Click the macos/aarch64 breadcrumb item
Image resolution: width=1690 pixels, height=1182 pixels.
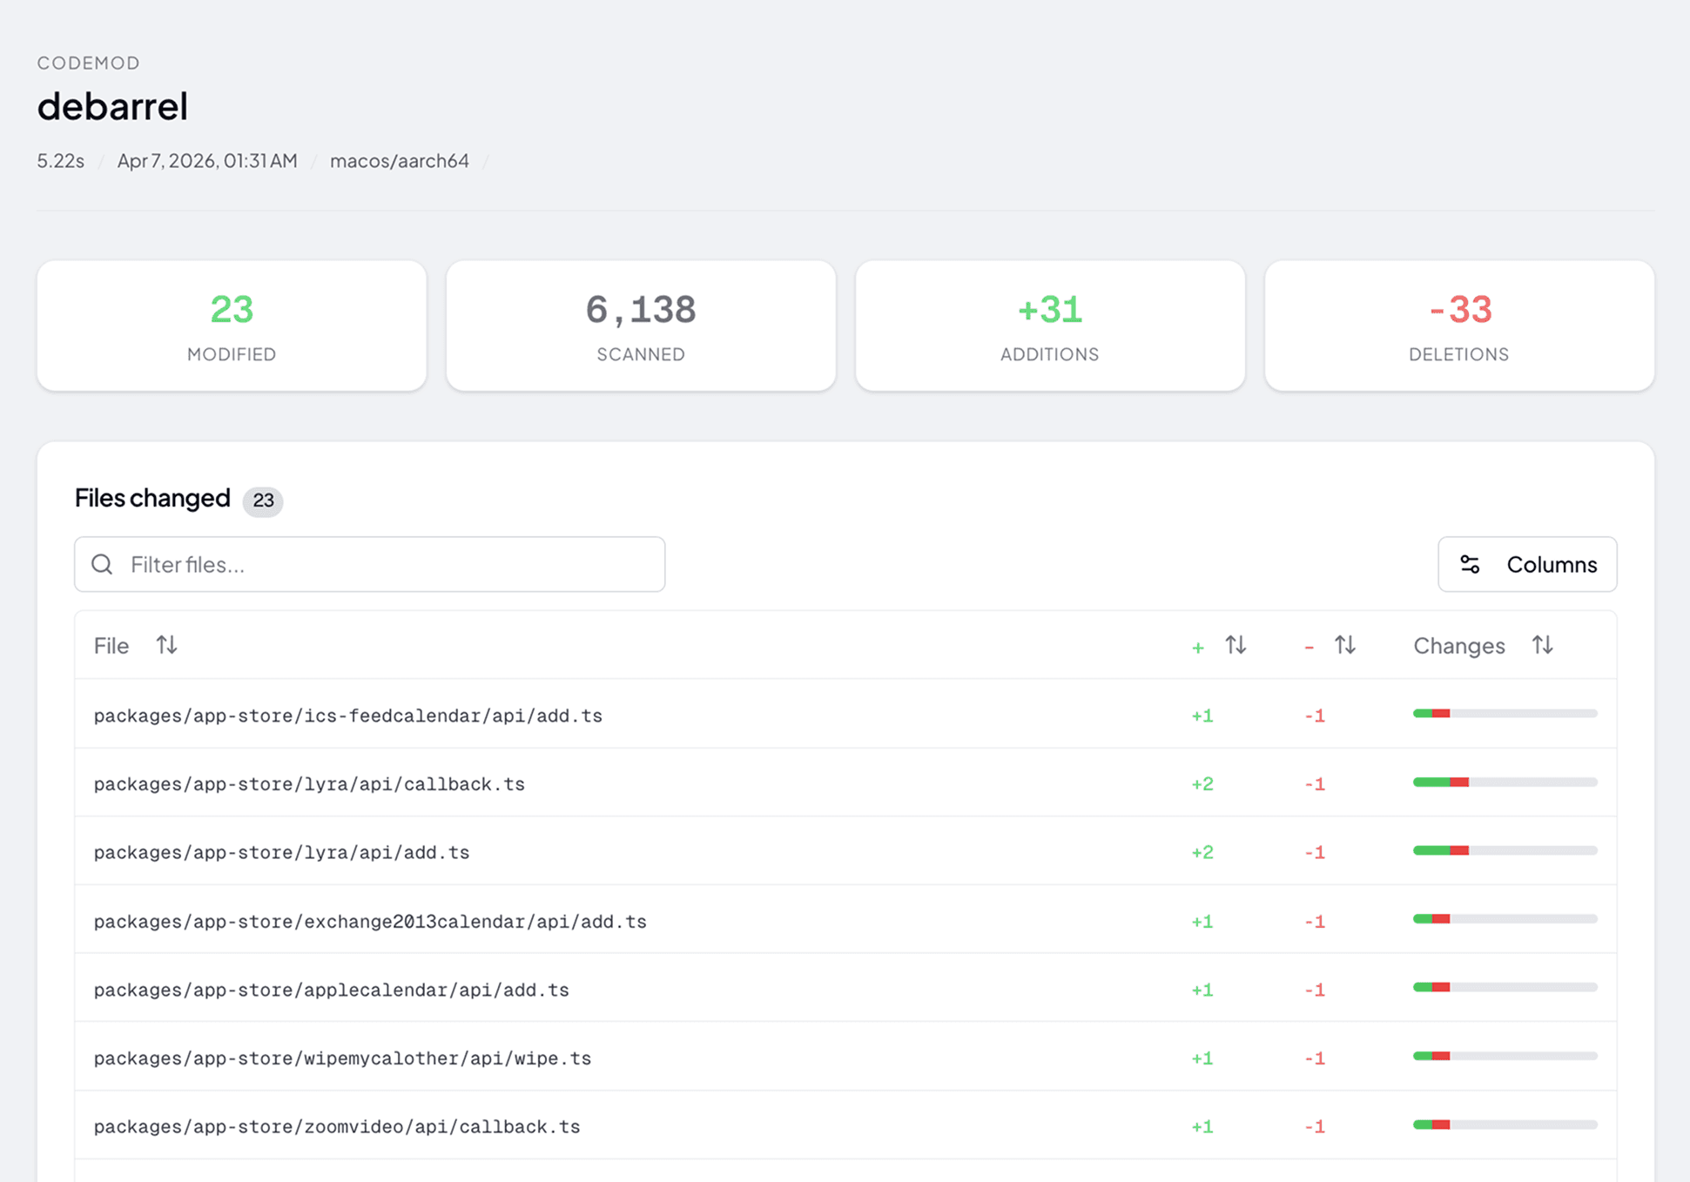[x=400, y=160]
